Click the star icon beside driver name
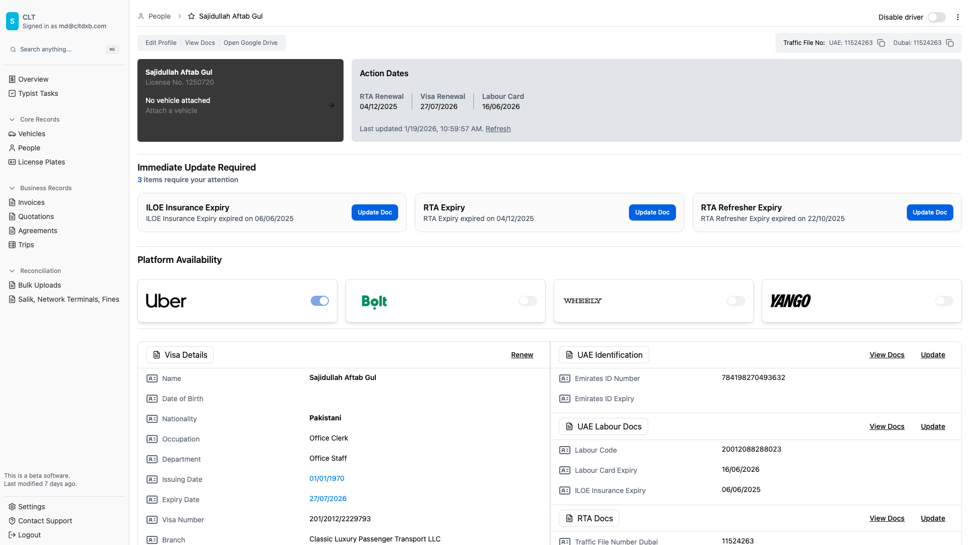The width and height of the screenshot is (970, 545). point(191,16)
